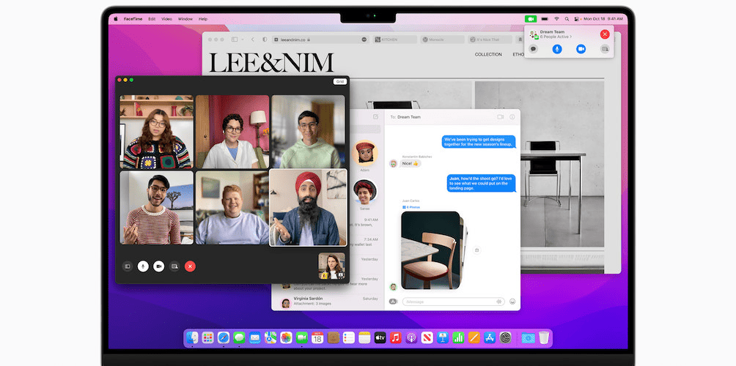Start screen sharing from FaceTime window
The height and width of the screenshot is (366, 736).
(174, 267)
